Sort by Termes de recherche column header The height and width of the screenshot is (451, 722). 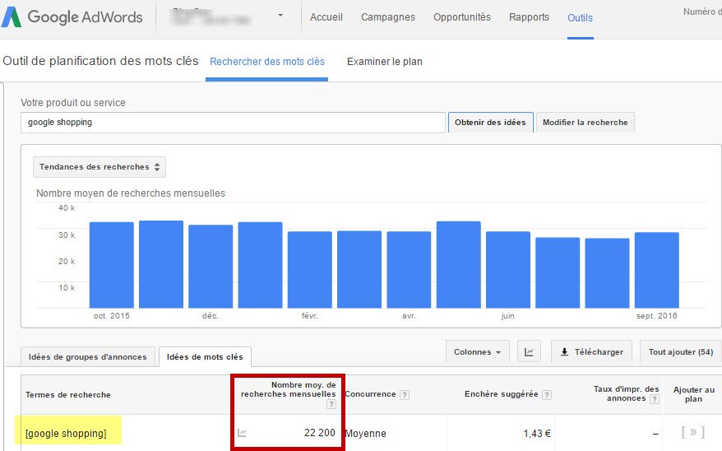[x=68, y=395]
